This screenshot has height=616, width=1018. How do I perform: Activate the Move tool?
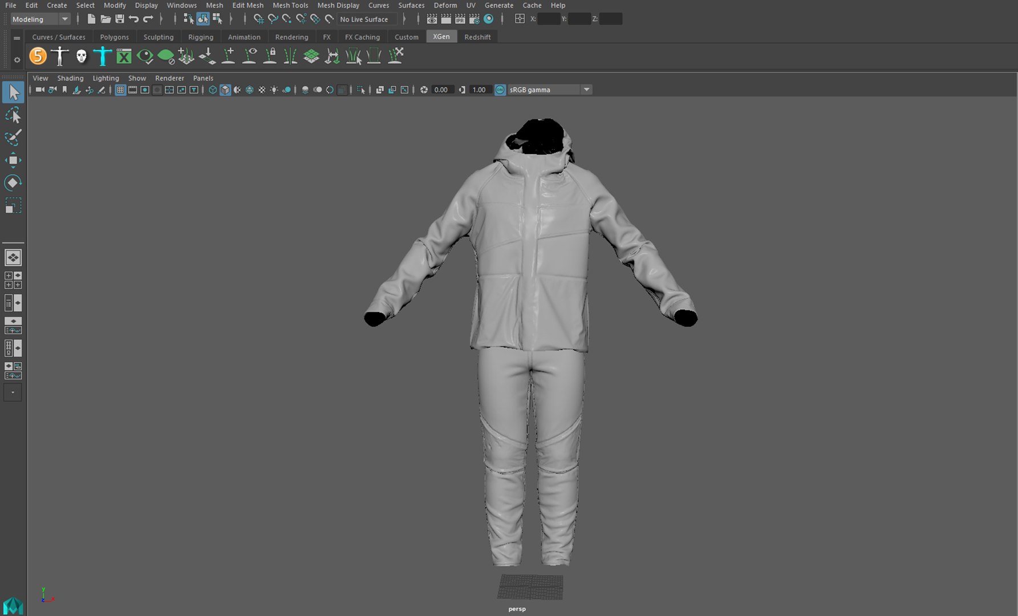point(13,160)
